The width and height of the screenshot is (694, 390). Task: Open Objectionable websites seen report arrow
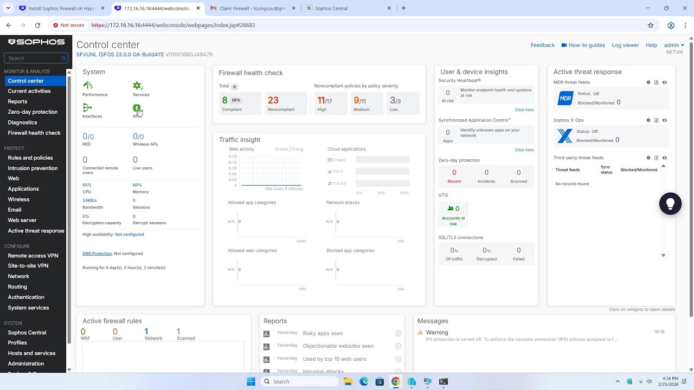(398, 346)
